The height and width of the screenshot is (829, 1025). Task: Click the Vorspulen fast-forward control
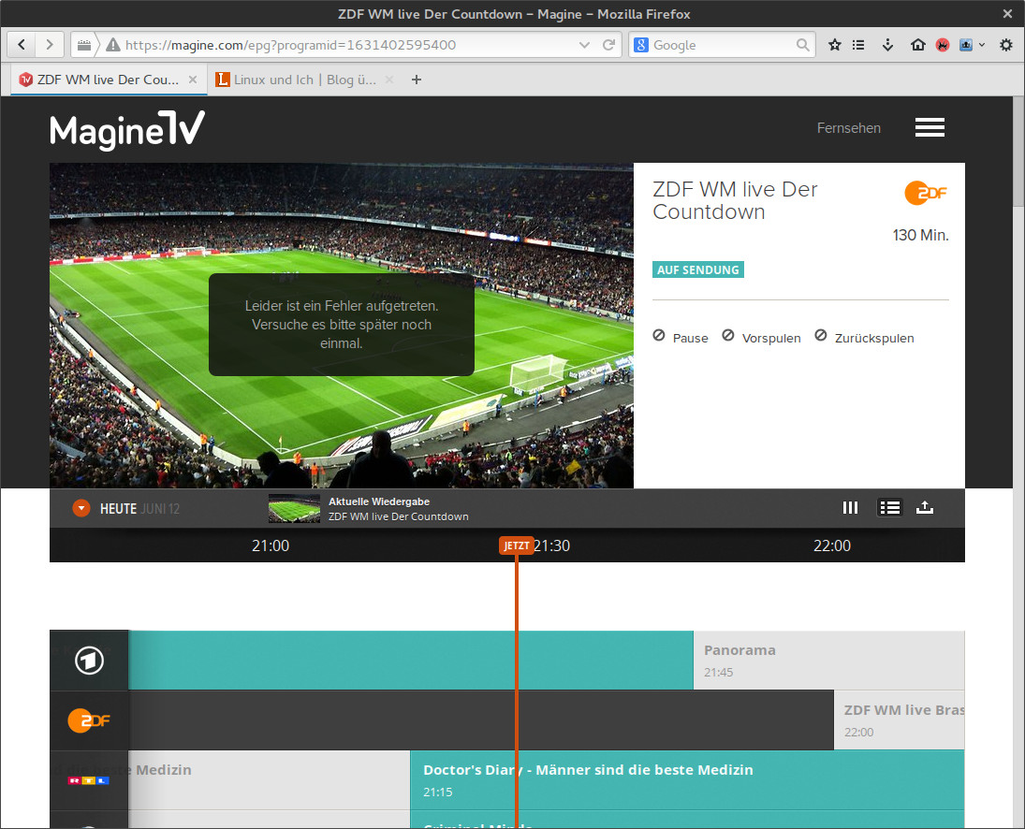761,337
